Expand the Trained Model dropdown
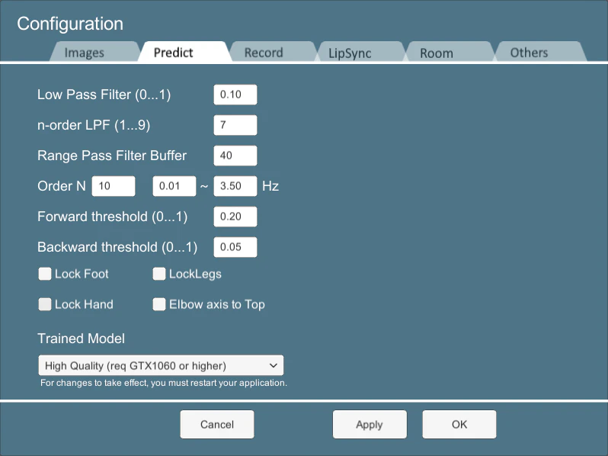This screenshot has width=608, height=456. (161, 365)
